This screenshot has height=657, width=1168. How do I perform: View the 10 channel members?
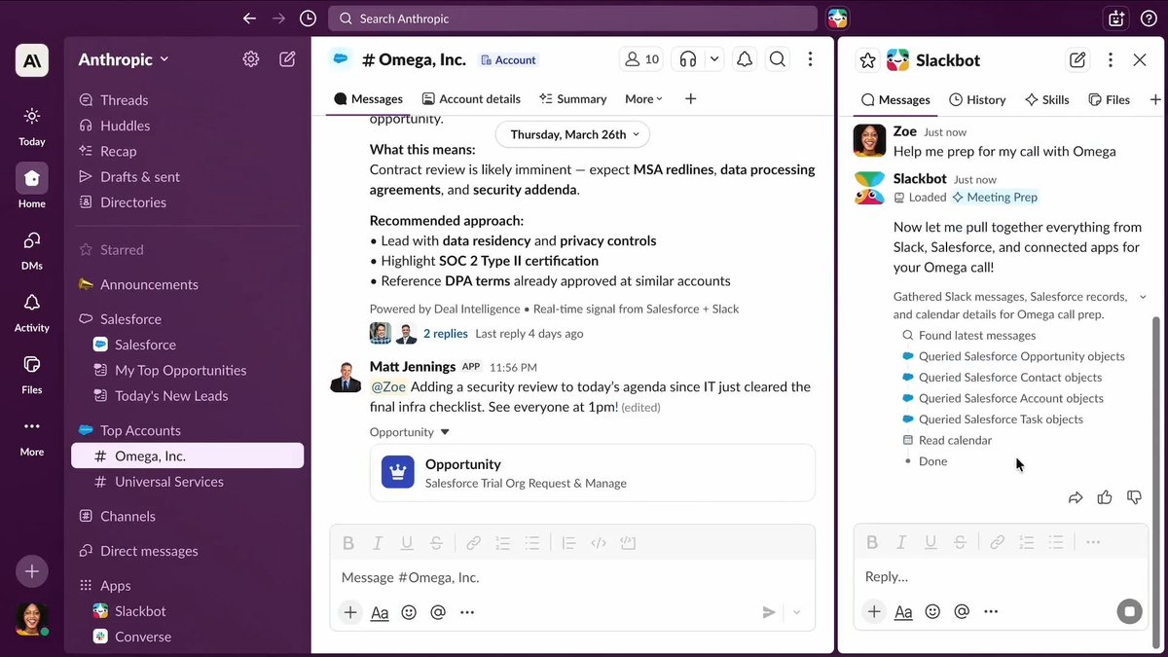tap(641, 59)
